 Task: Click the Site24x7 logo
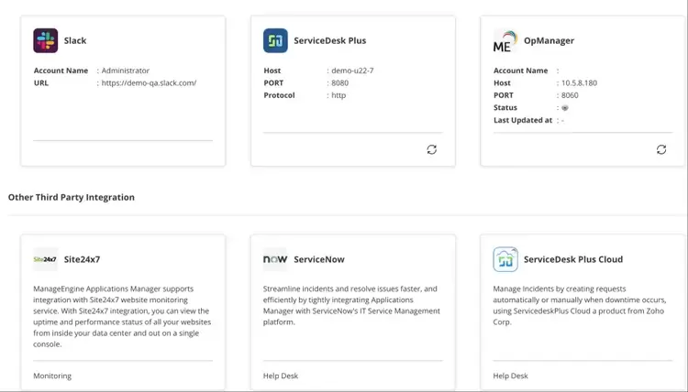(x=45, y=259)
